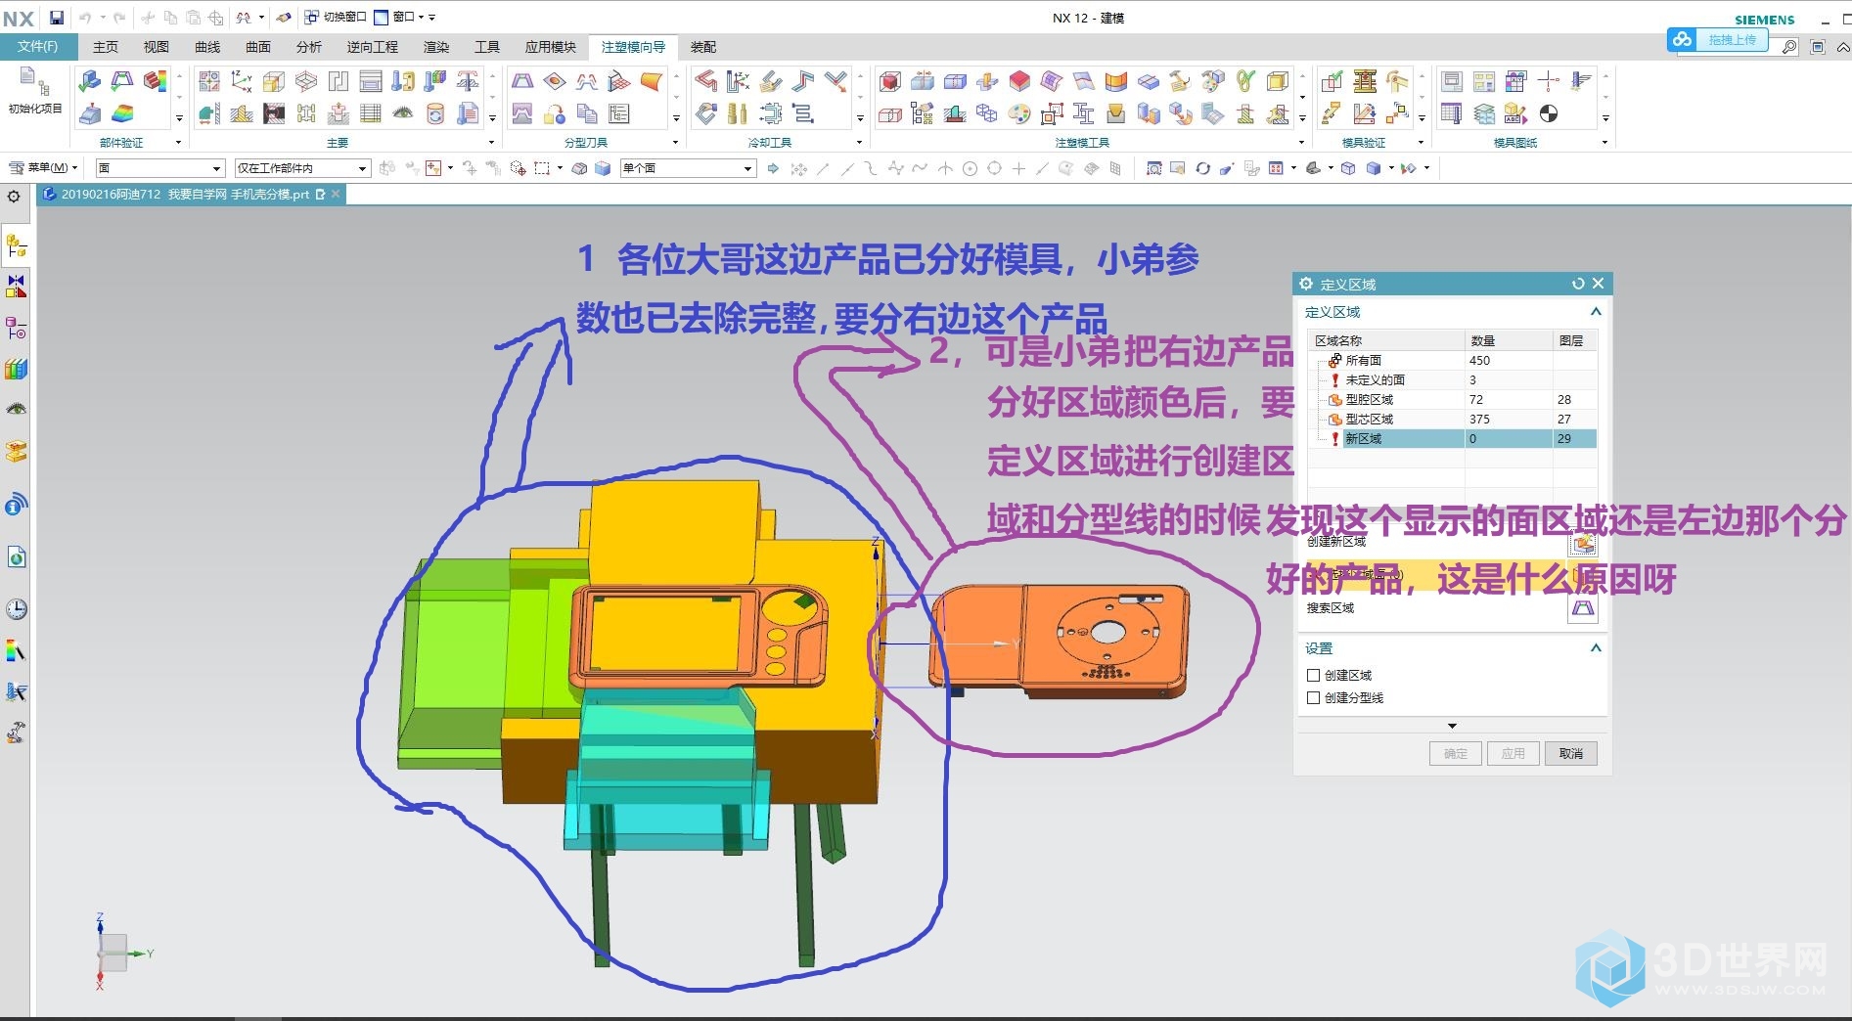Select the Core Region (型芯区域) row
Screen dimensions: 1852x1021
pos(1452,419)
